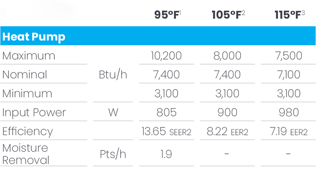Click the 13.65 SEER2 efficiency value
Viewport: 316px width, 178px height.
tap(166, 131)
